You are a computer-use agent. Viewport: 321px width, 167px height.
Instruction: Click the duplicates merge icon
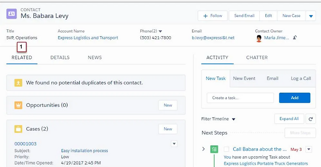coord(18,83)
